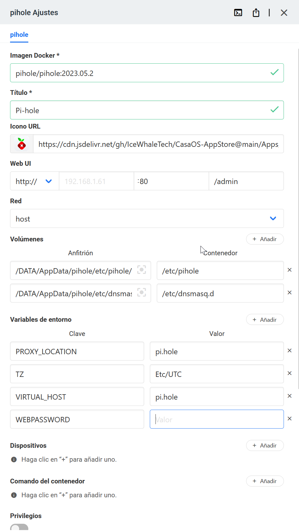Viewport: 299px width, 531px height.
Task: Edit the Web UI path field /admin
Action: click(246, 181)
